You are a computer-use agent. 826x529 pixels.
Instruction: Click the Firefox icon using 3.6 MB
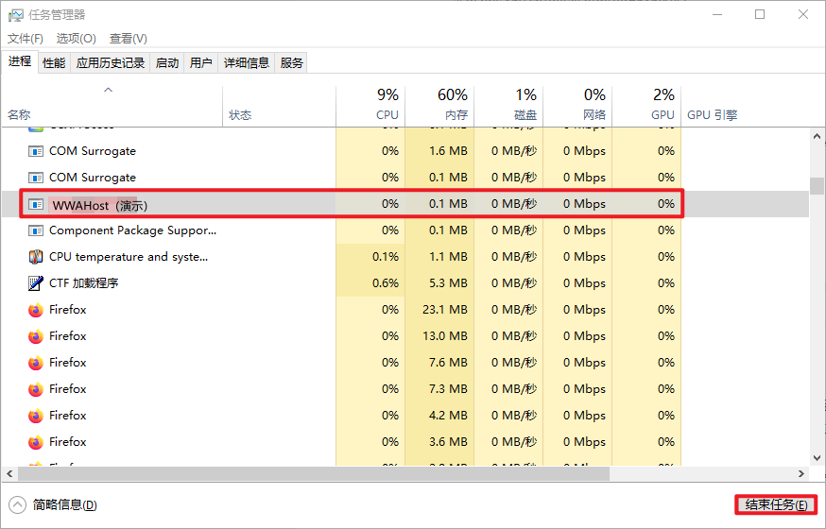pyautogui.click(x=36, y=442)
